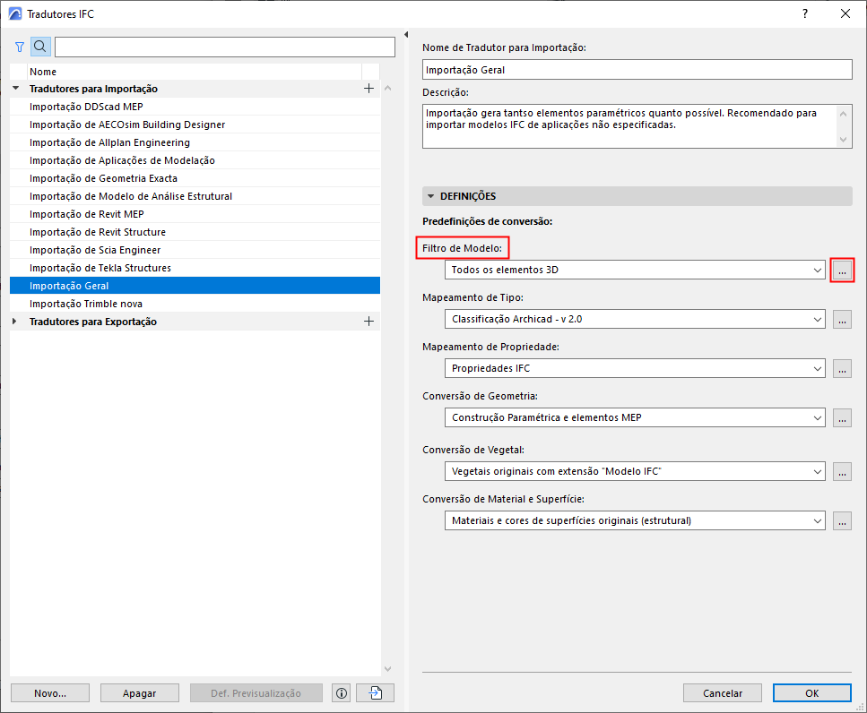Screen dimensions: 867x713
Task: Collapse the DEFINIÇÕES section
Action: [431, 196]
